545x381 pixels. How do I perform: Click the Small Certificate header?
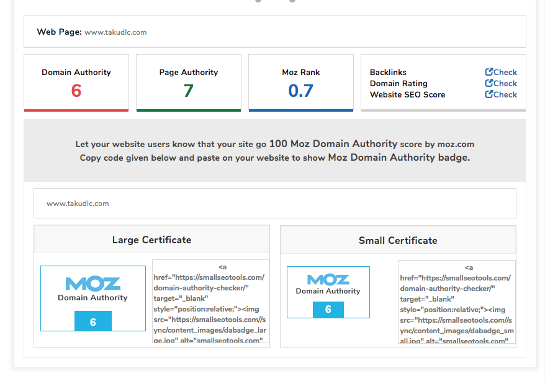pos(398,240)
